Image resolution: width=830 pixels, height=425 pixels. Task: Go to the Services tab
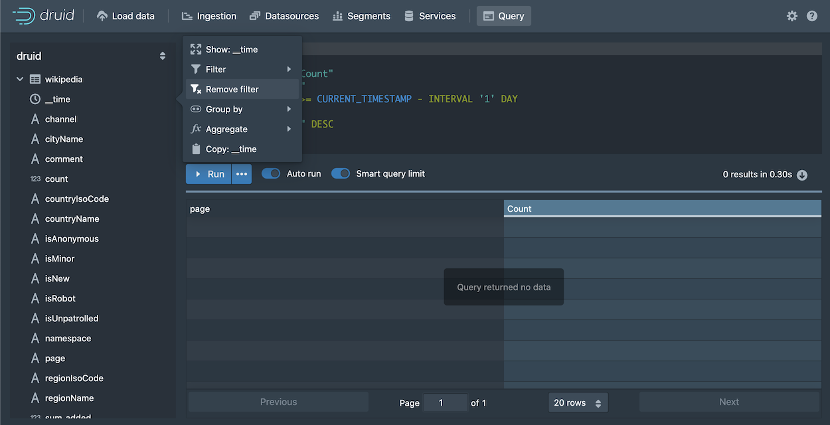430,16
